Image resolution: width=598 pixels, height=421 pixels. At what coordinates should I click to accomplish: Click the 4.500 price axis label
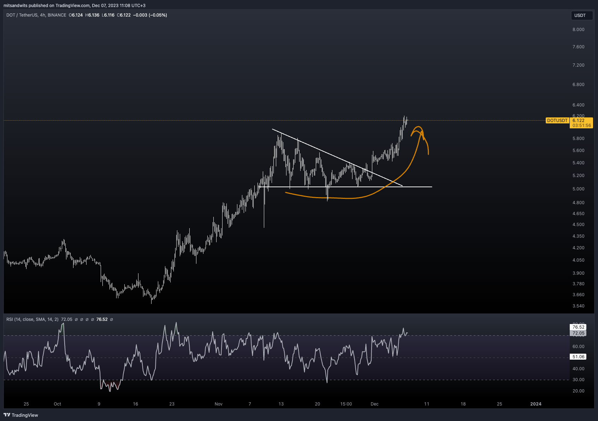tap(578, 225)
